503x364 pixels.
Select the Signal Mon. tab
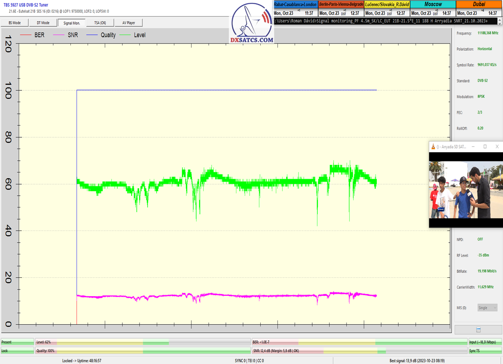pyautogui.click(x=71, y=23)
